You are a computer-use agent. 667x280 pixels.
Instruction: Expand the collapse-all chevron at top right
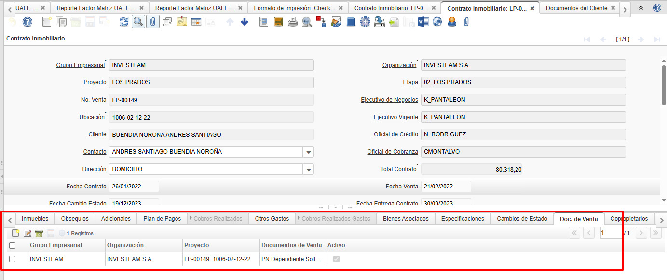[641, 8]
